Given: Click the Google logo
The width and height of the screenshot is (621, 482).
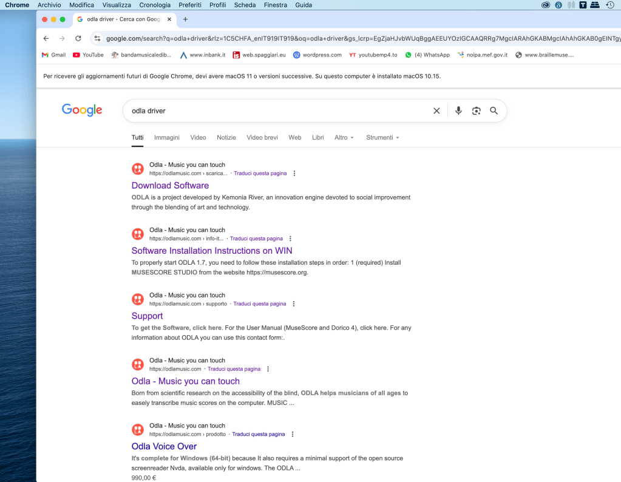Looking at the screenshot, I should (x=82, y=110).
